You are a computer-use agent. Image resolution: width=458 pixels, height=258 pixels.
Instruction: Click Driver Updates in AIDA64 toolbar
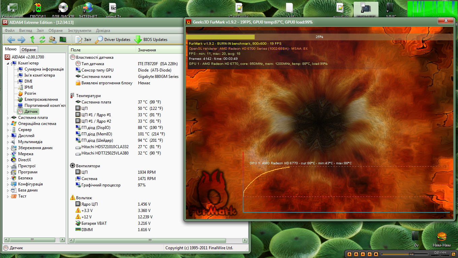click(x=113, y=40)
